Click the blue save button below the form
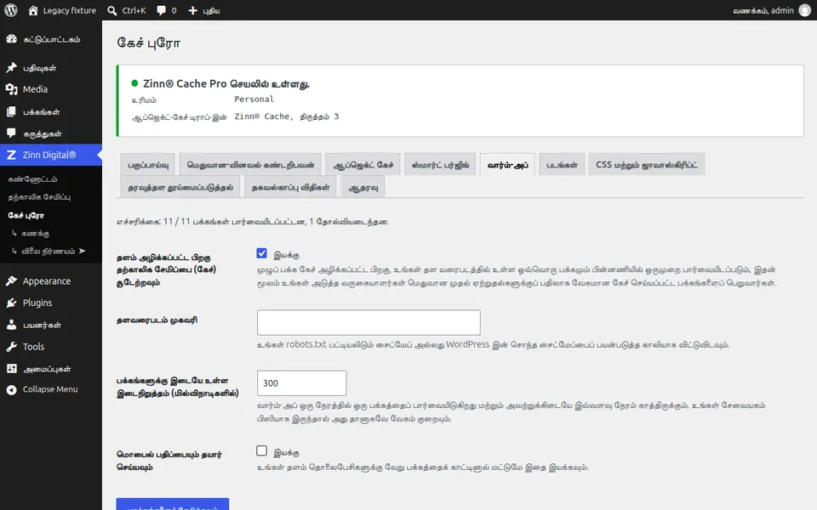Screen dimensions: 817x510 173,504
